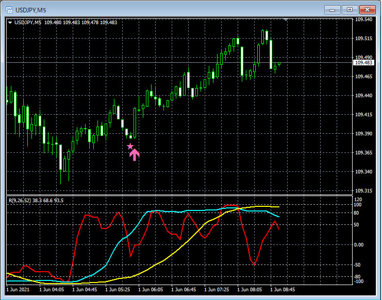The image size is (382, 300).
Task: Click the 1 Jun 04:05 time label
Action: coord(52,290)
